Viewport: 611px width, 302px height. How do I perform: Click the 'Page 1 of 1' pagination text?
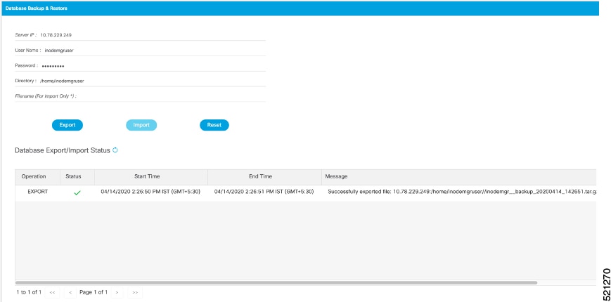pos(94,292)
